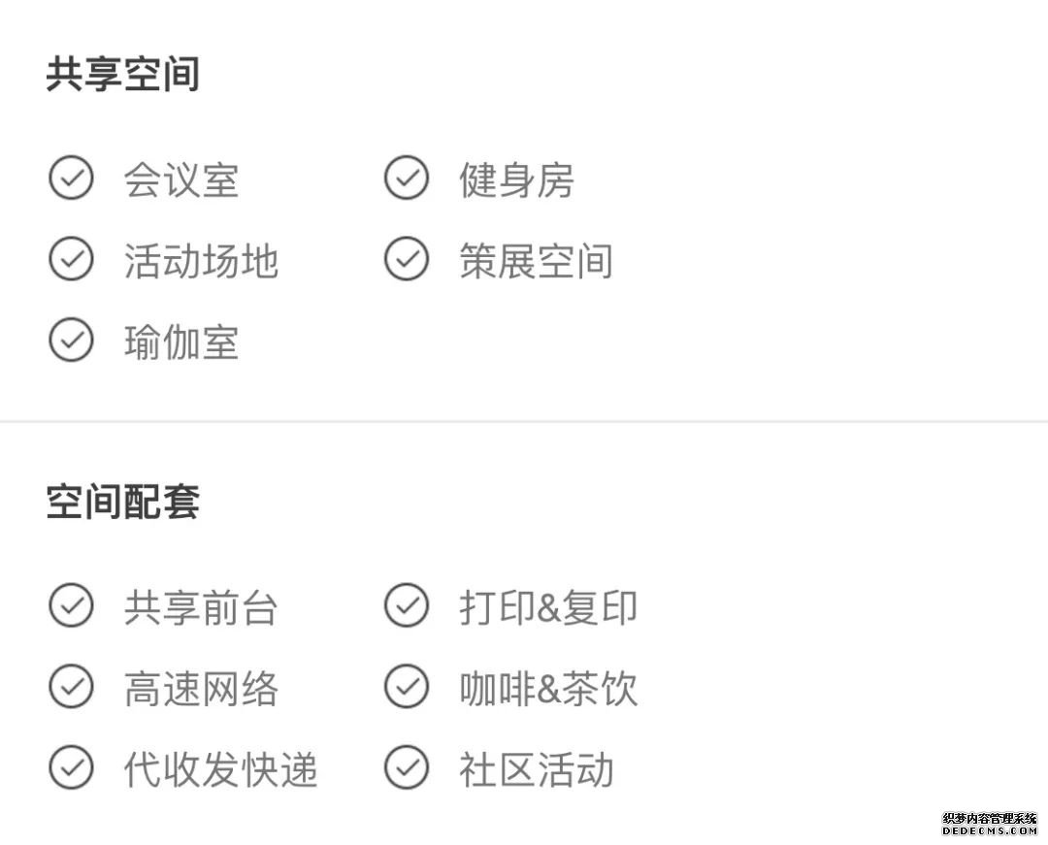Select the 会议室 label text

180,180
